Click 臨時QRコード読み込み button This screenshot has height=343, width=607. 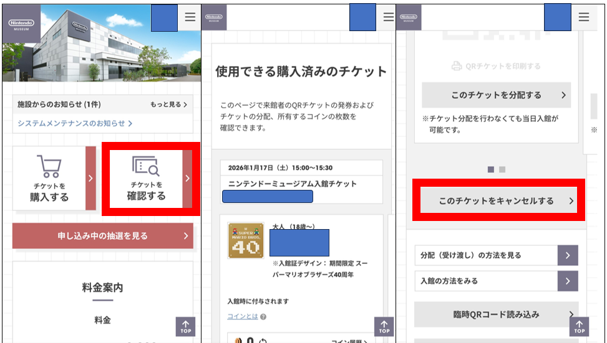pos(497,314)
